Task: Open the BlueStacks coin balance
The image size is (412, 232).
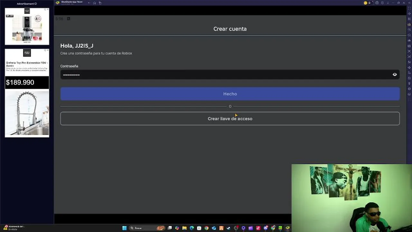Action: click(367, 3)
